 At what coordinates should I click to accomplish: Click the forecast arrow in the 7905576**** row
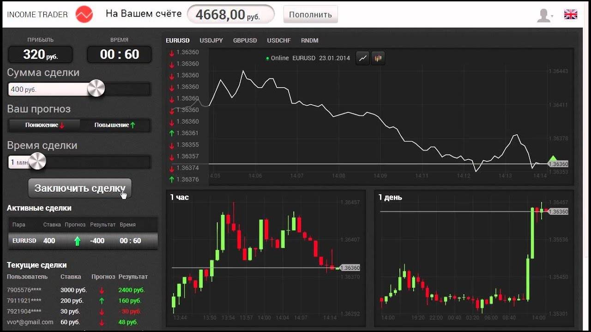click(102, 290)
